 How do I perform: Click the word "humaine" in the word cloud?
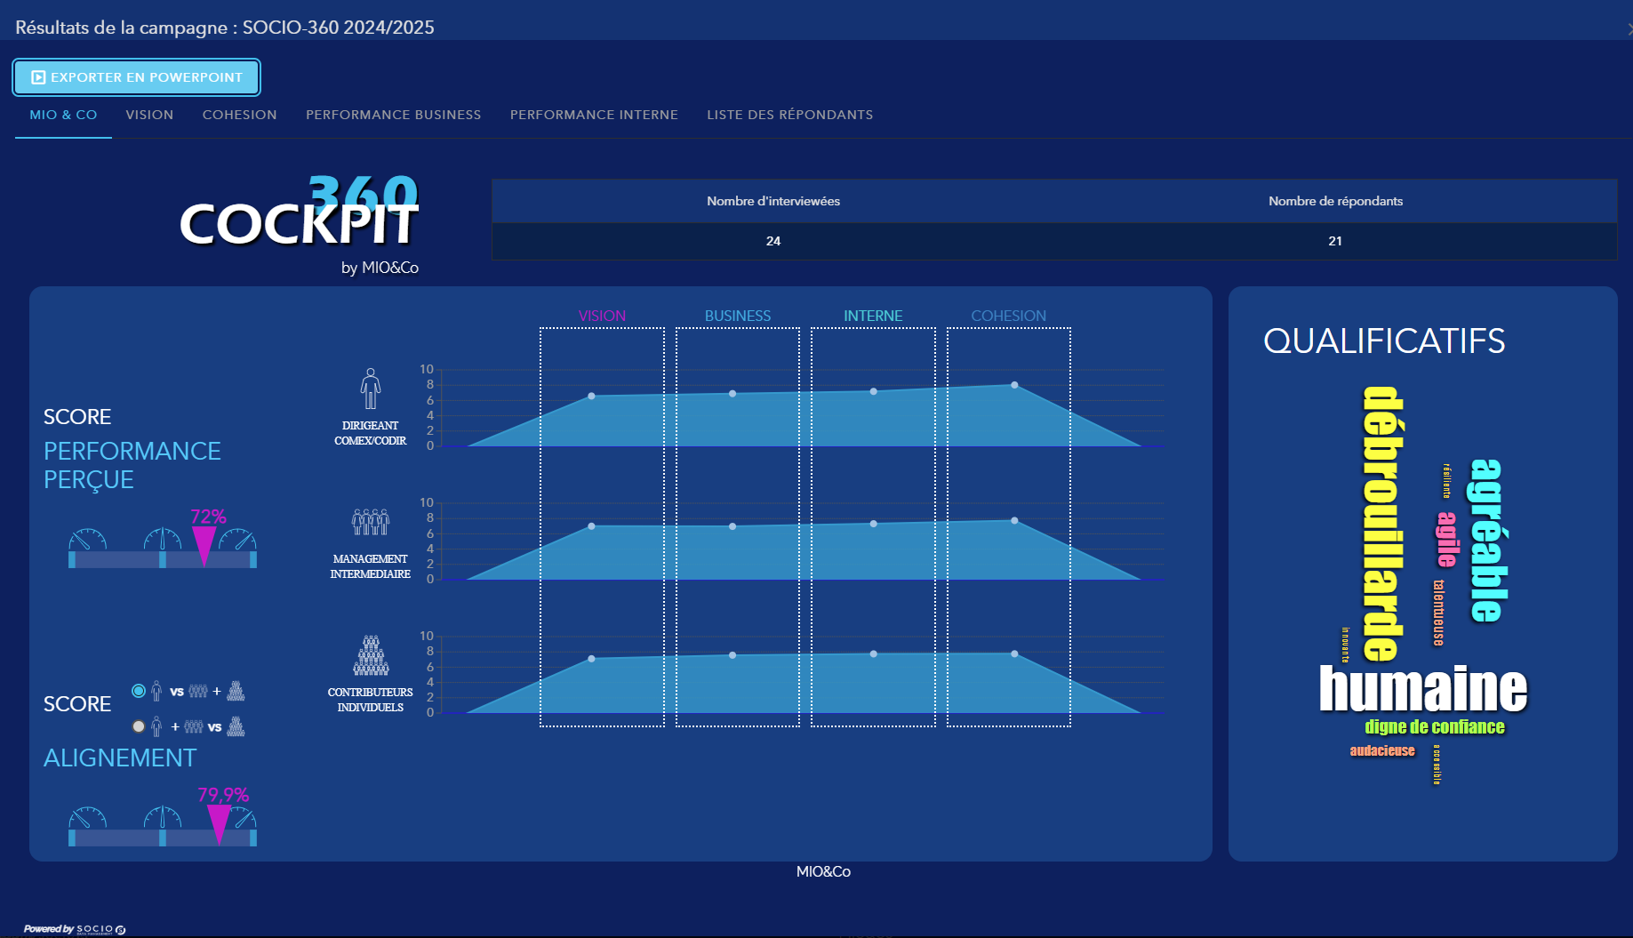pyautogui.click(x=1423, y=689)
